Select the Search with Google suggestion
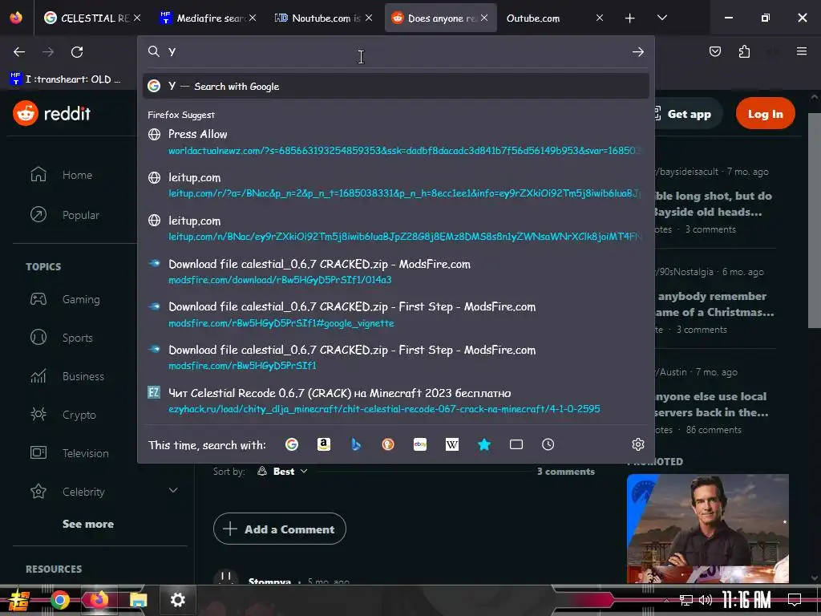 click(396, 86)
